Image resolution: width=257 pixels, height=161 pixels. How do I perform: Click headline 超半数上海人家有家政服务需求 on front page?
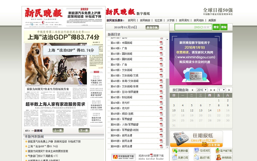56,104
